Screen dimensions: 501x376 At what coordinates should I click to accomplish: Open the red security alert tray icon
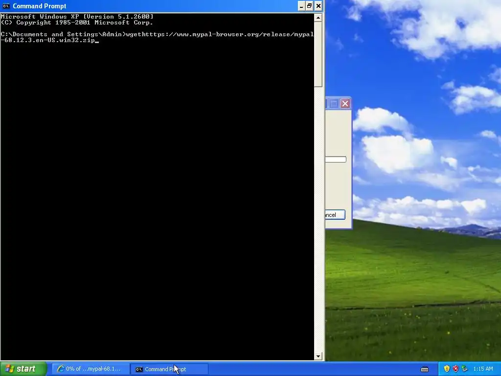[455, 369]
